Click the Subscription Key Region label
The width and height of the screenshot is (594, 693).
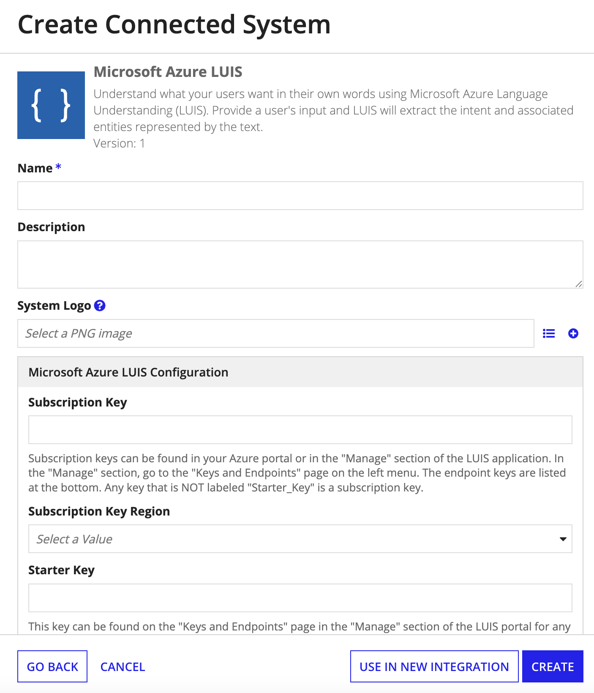(x=99, y=511)
